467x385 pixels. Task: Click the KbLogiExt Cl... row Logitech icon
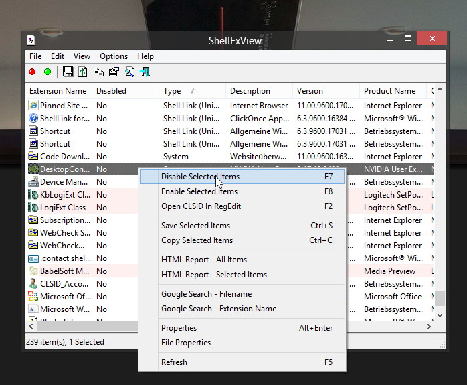point(33,195)
